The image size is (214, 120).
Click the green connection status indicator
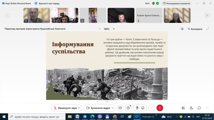157,3
